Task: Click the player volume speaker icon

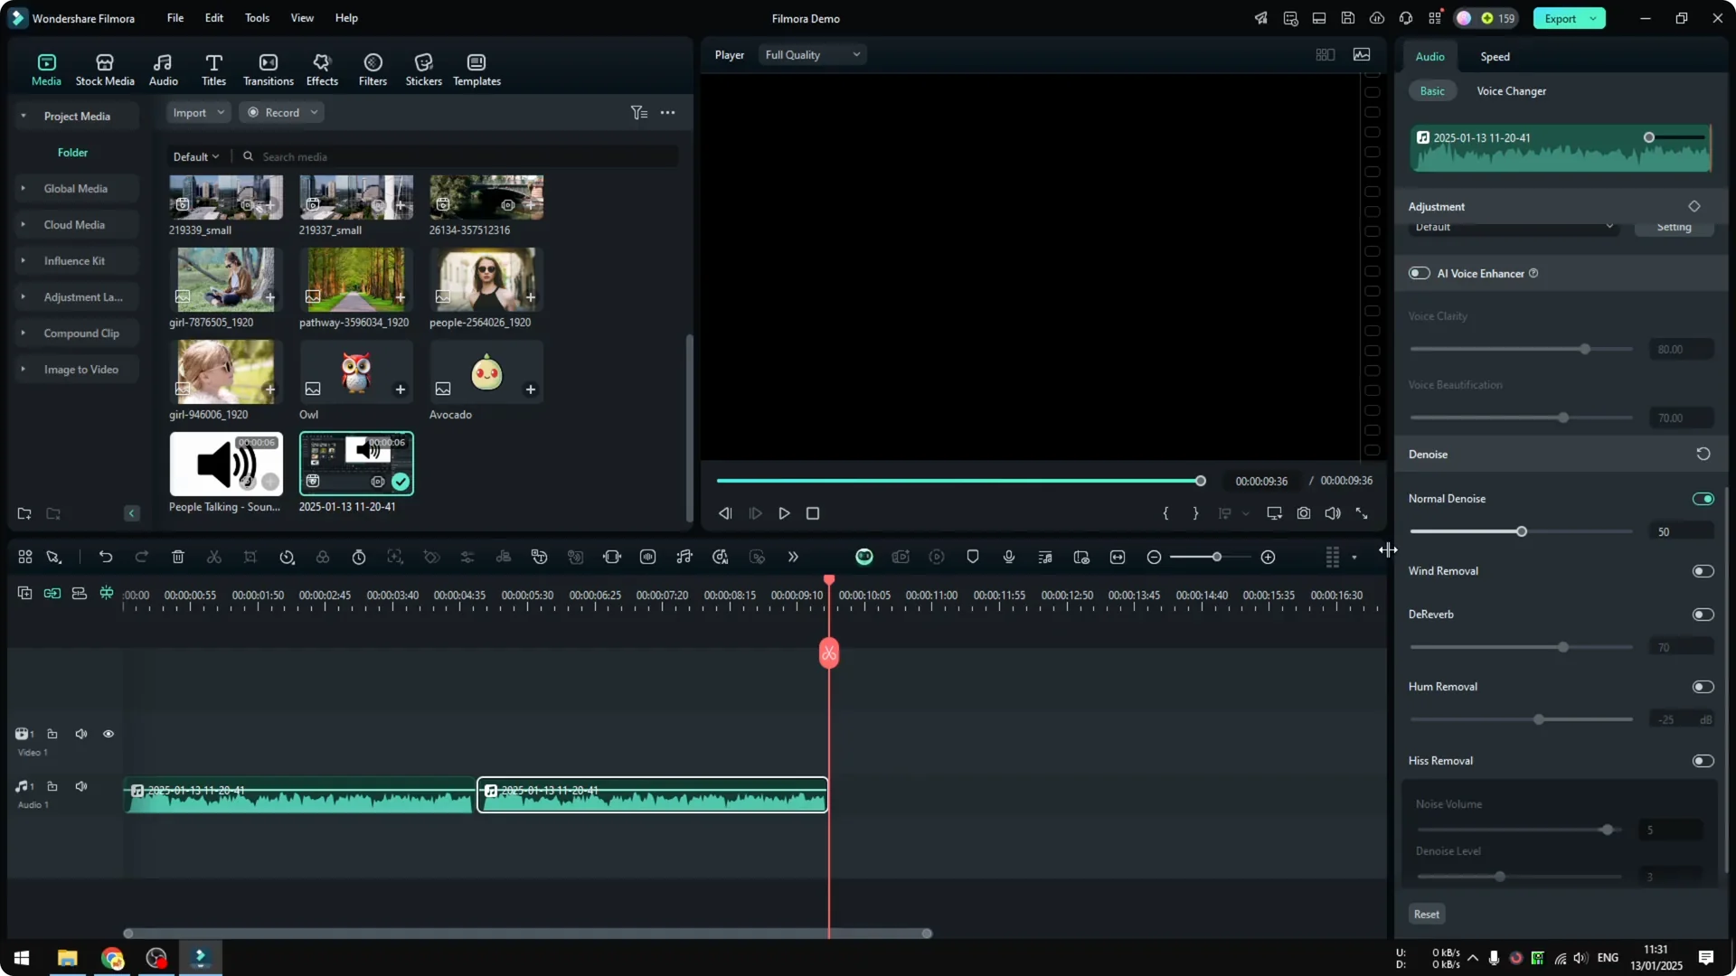Action: click(x=1333, y=513)
